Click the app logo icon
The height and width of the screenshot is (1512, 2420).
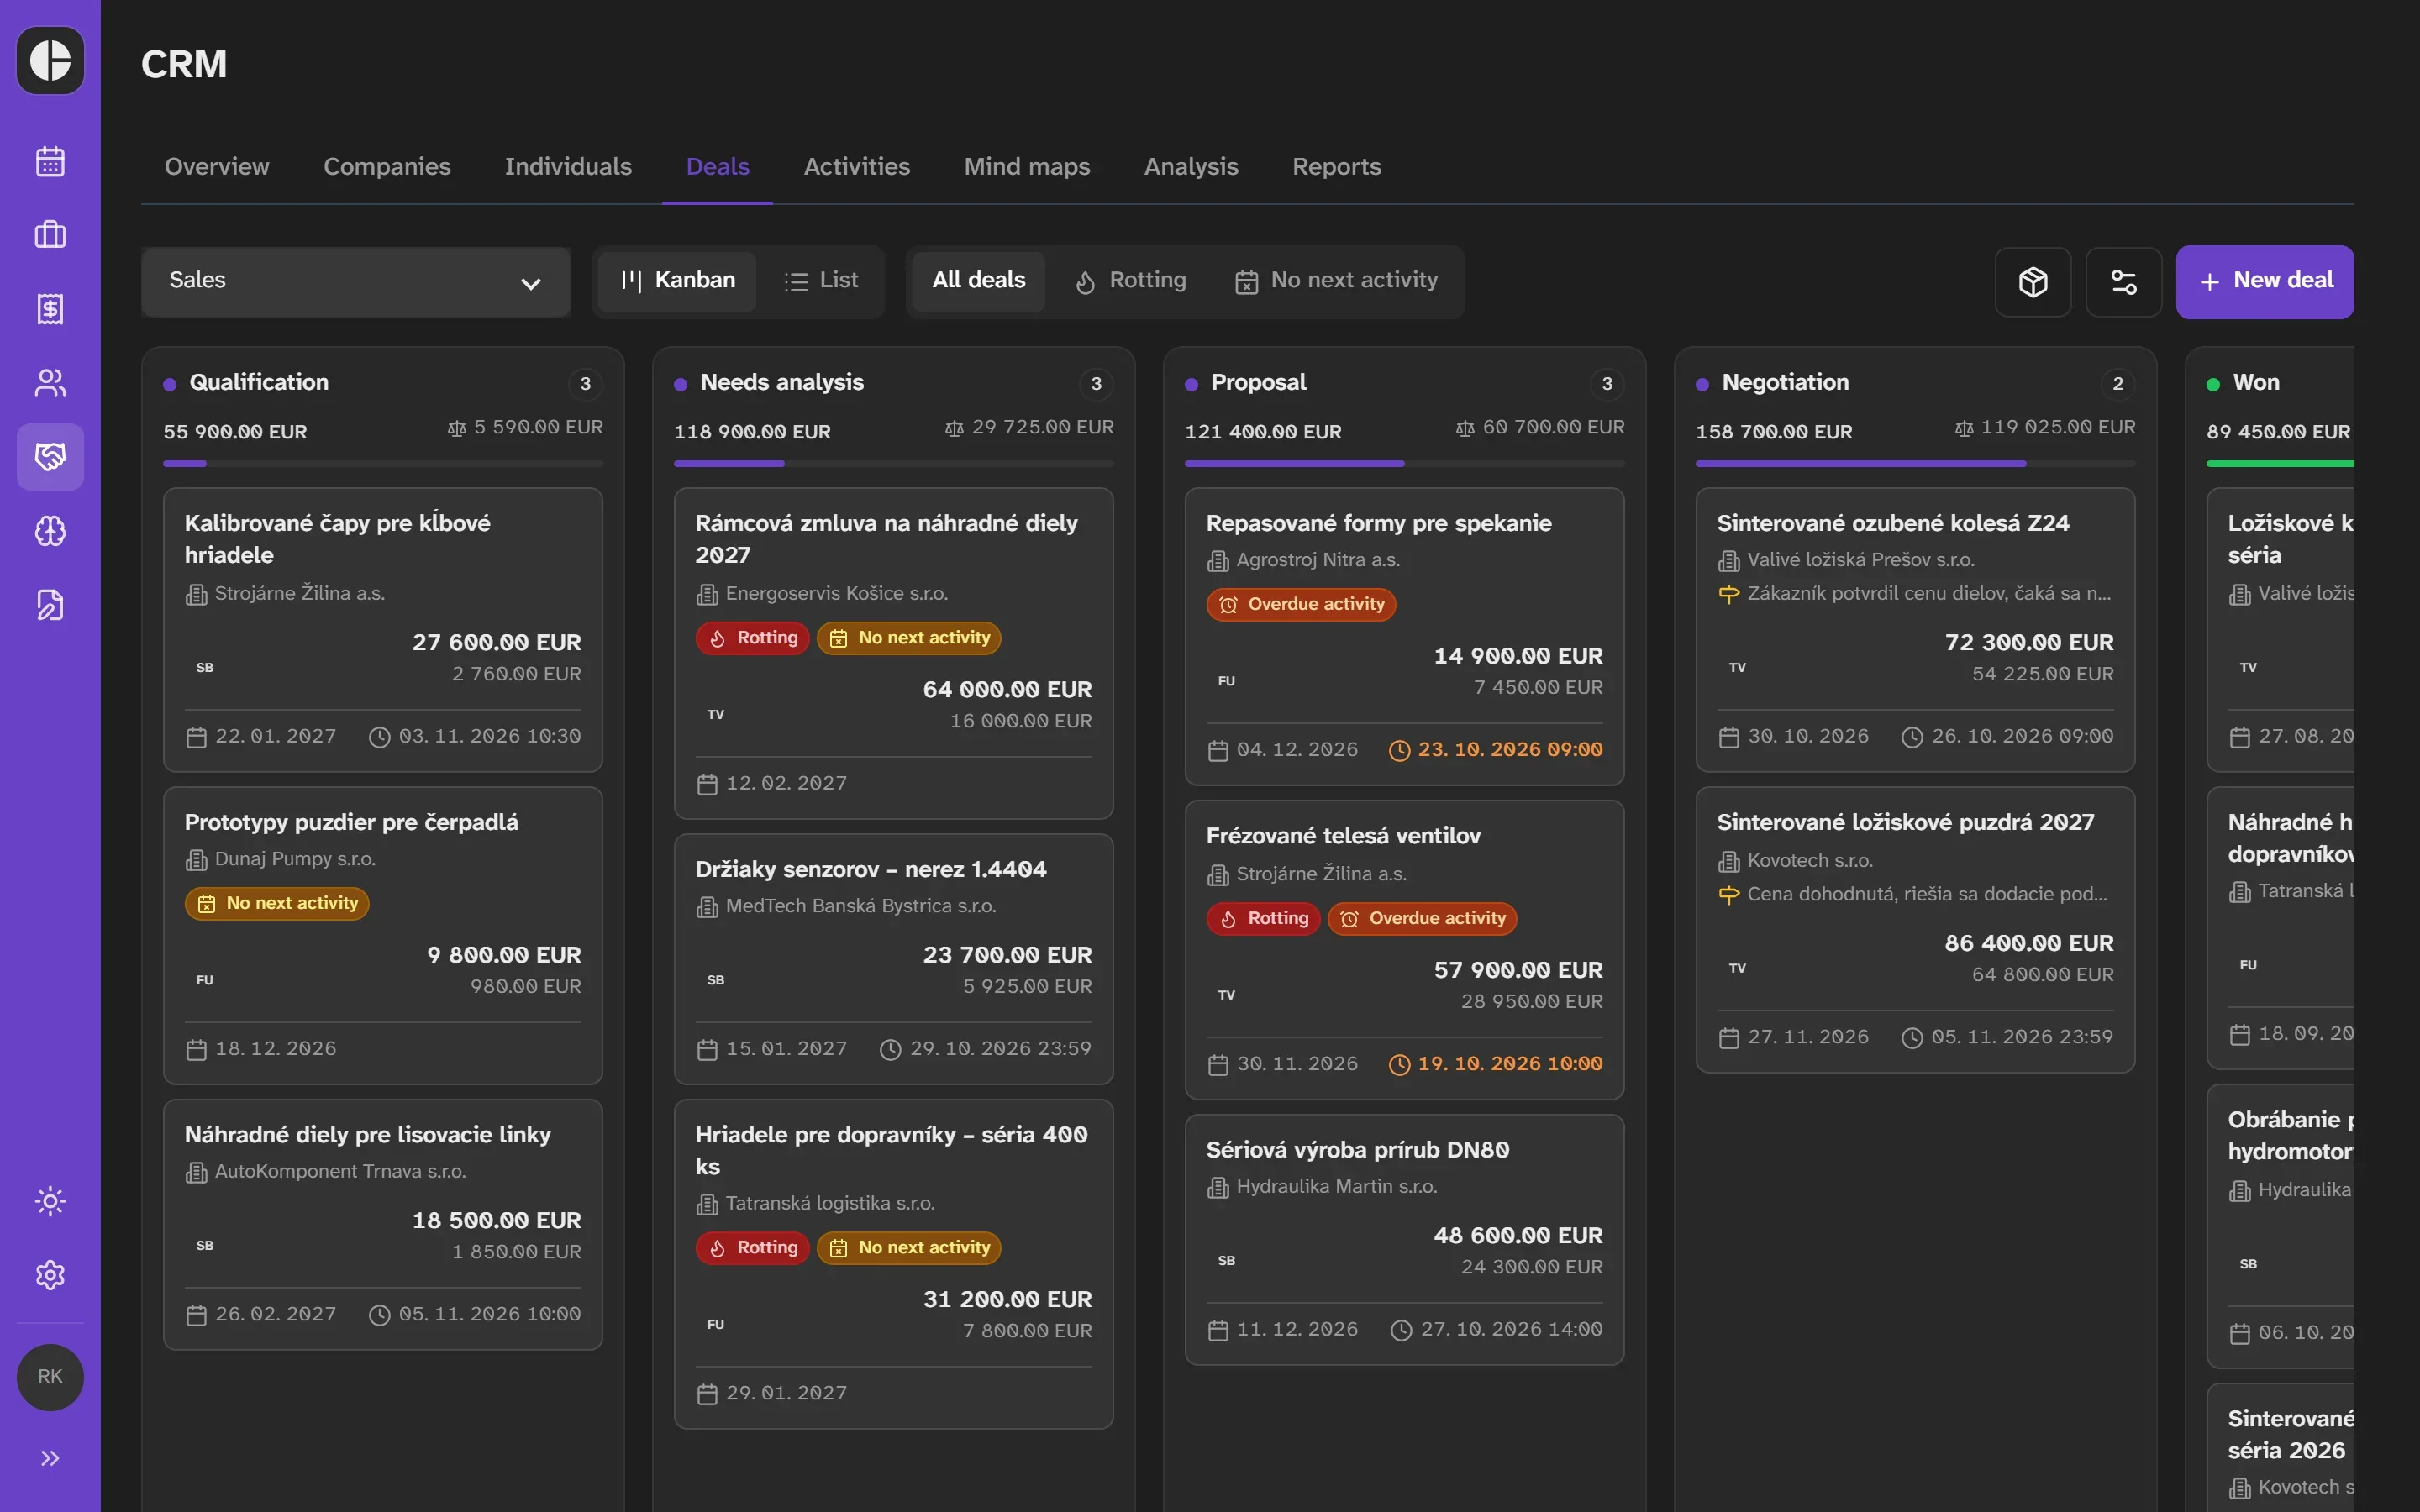pos(50,60)
